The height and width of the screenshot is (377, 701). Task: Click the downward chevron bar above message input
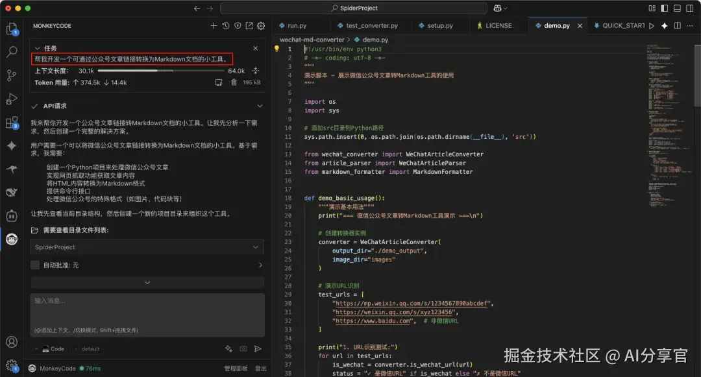147,283
